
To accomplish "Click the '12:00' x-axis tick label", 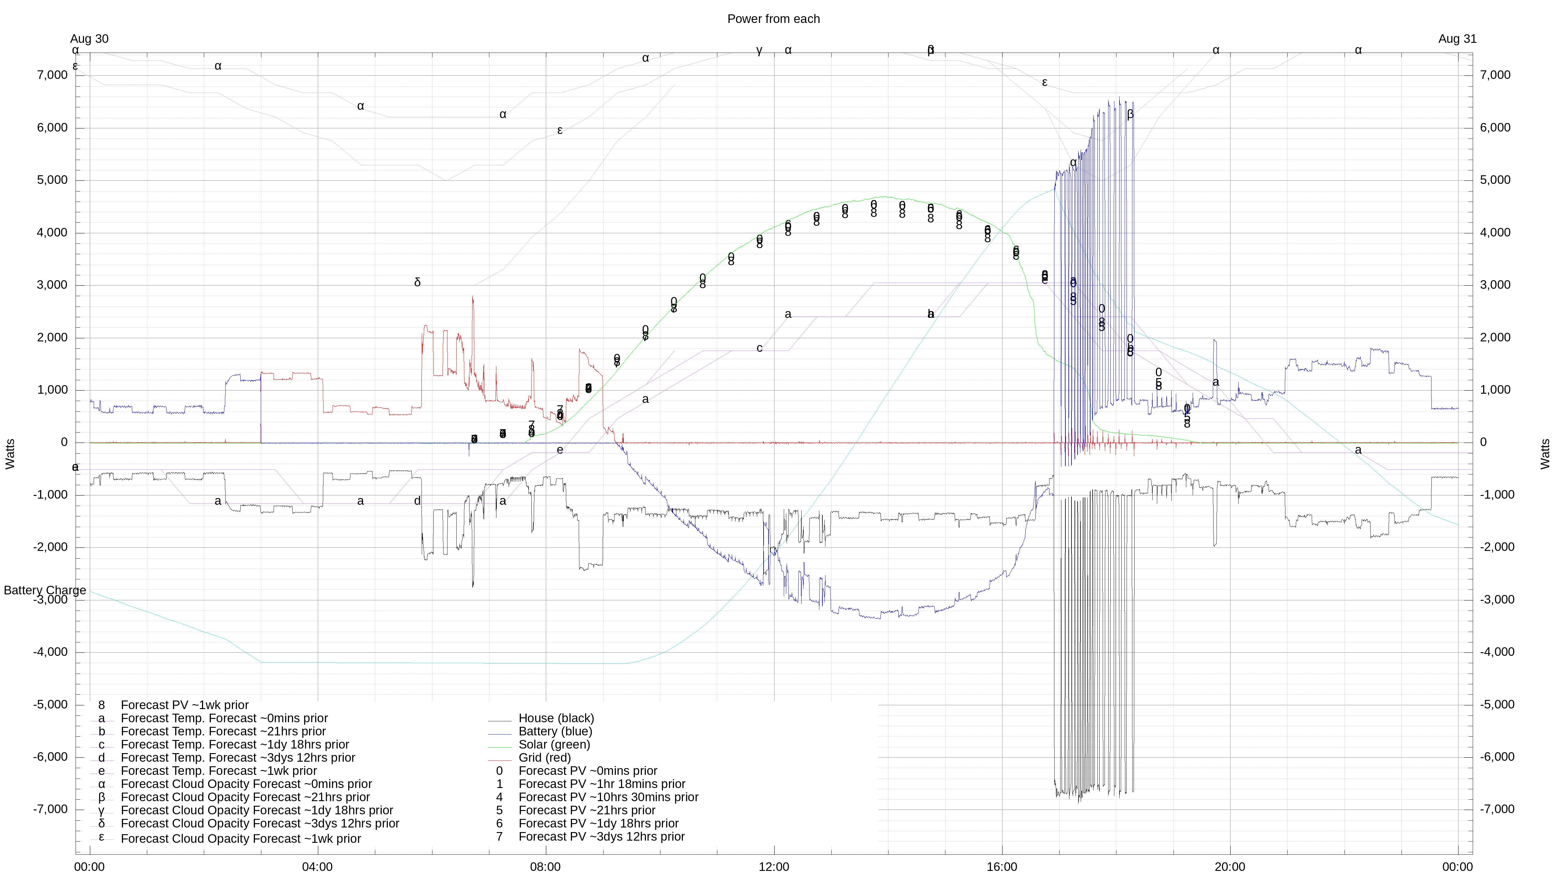I will 774,867.
